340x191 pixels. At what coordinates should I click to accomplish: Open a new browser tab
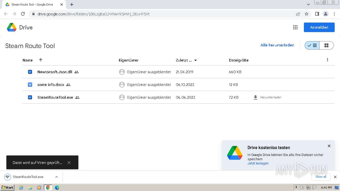tap(72, 5)
